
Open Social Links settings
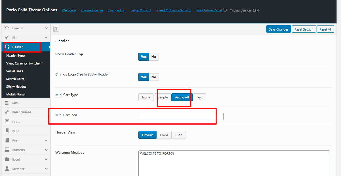15,71
